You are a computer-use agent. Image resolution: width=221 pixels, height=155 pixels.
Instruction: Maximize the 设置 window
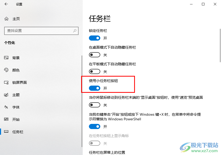click(203, 4)
